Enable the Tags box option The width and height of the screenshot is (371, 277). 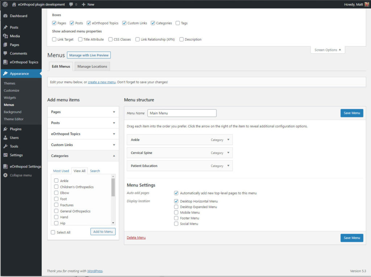178,23
